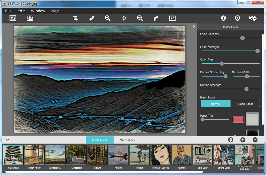
Task: Open the Window menu
Action: tap(38, 11)
